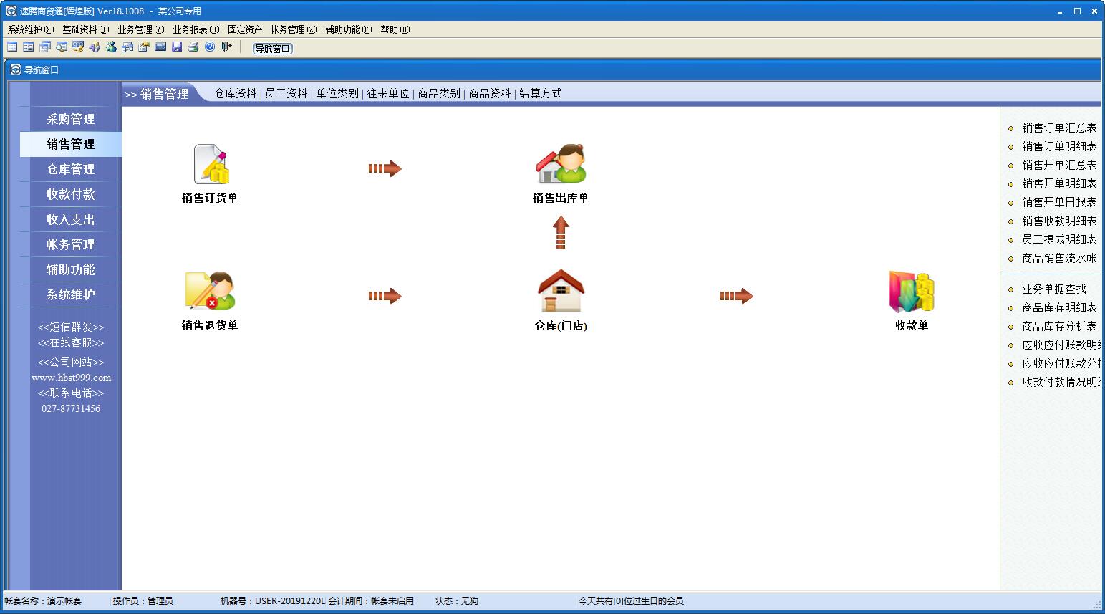This screenshot has width=1105, height=614.
Task: Open 单位类别 in the top link bar
Action: click(x=337, y=93)
